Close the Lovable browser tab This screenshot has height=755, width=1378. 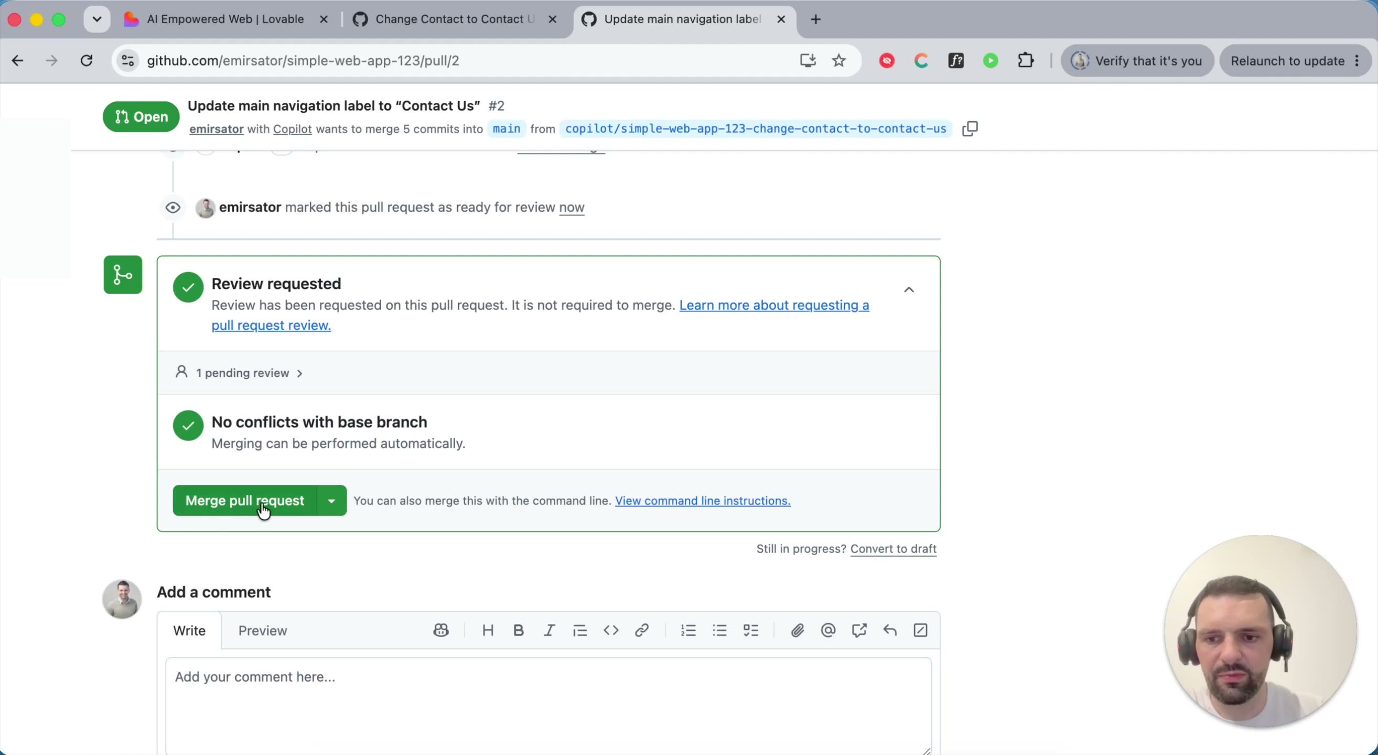[324, 19]
